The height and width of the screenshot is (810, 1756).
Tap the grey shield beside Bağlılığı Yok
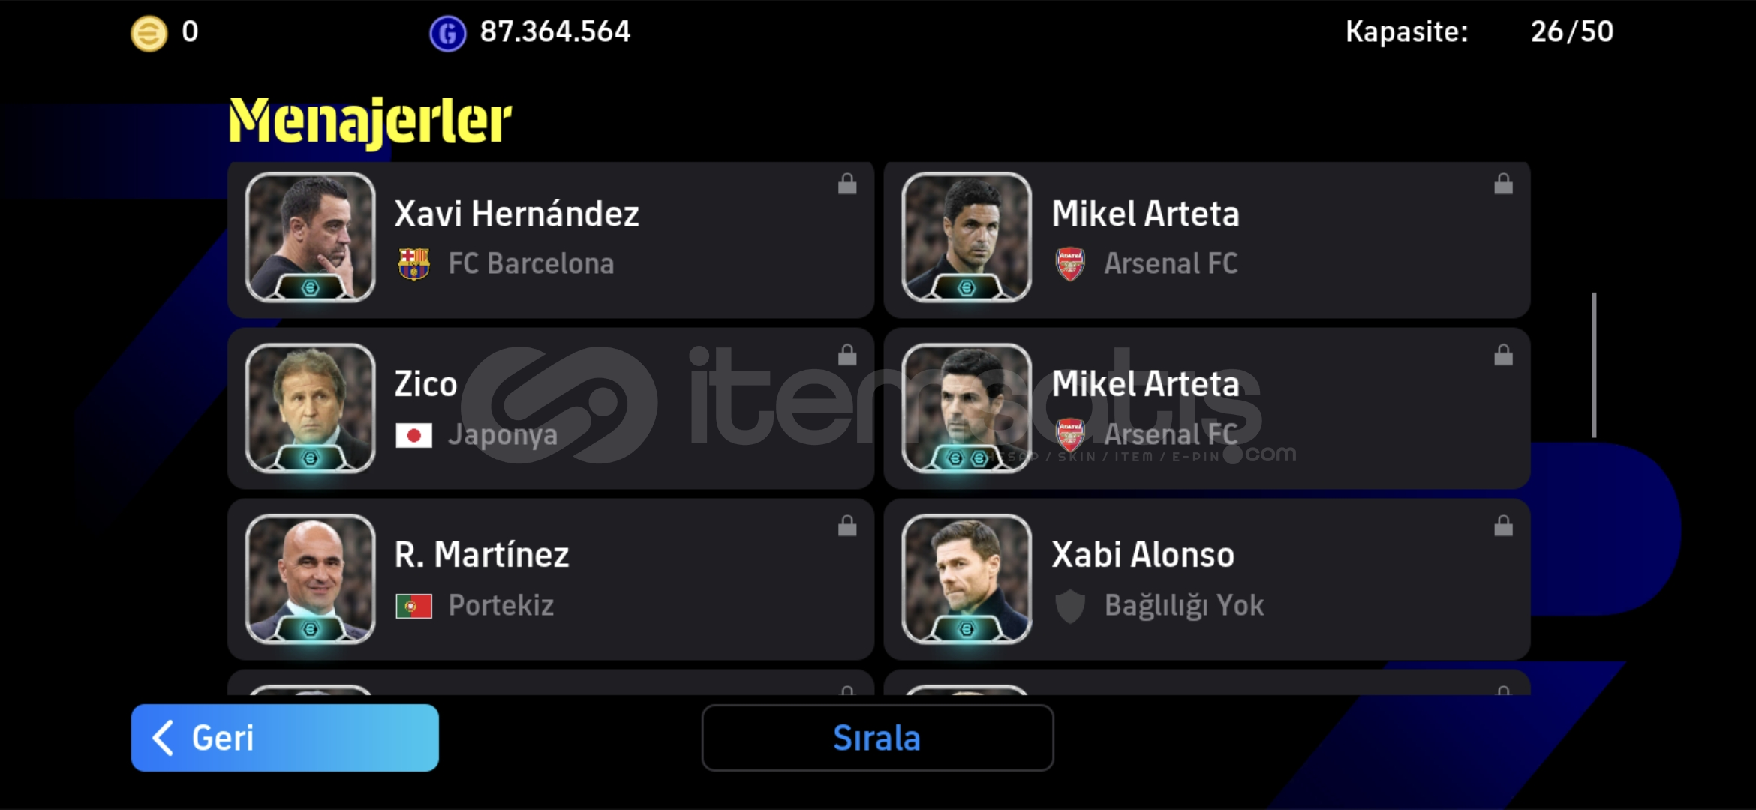click(x=1070, y=606)
